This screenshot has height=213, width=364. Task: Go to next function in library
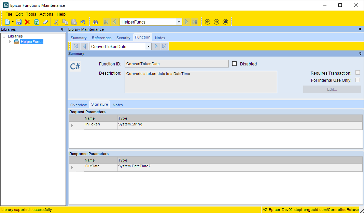tap(156, 46)
